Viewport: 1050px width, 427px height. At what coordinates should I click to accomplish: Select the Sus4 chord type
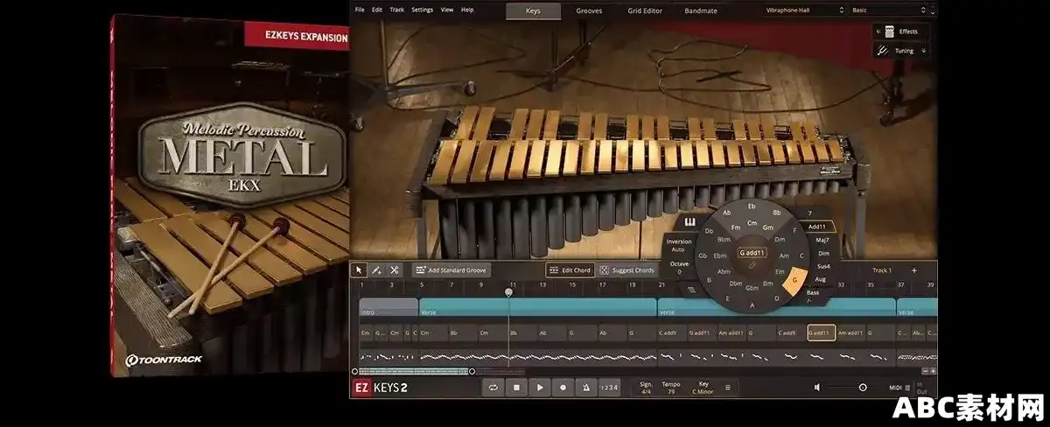pyautogui.click(x=822, y=265)
